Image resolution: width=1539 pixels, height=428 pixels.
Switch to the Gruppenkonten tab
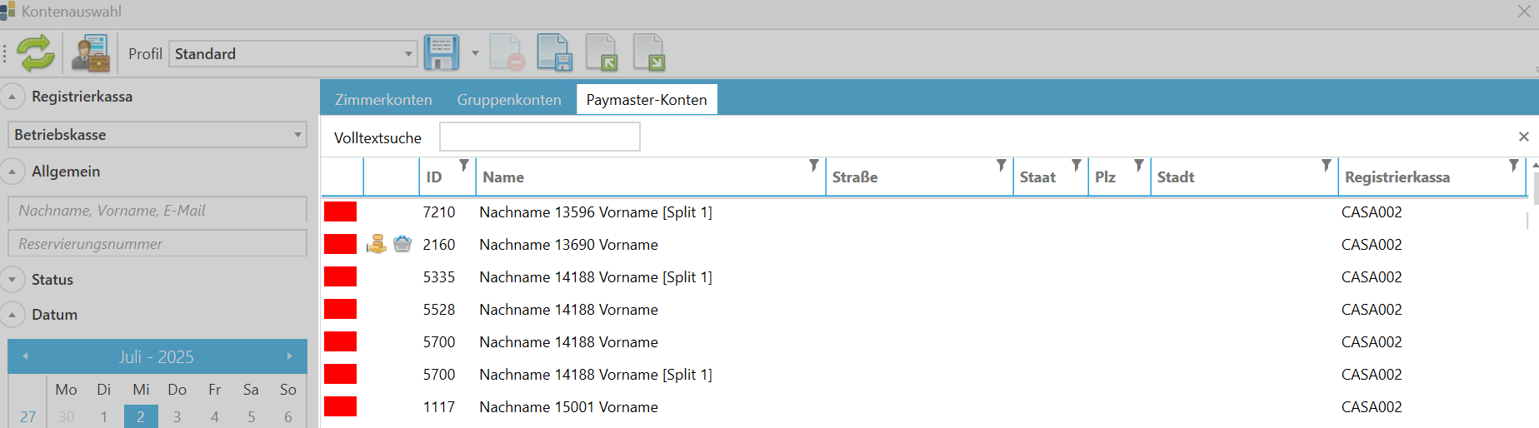509,99
